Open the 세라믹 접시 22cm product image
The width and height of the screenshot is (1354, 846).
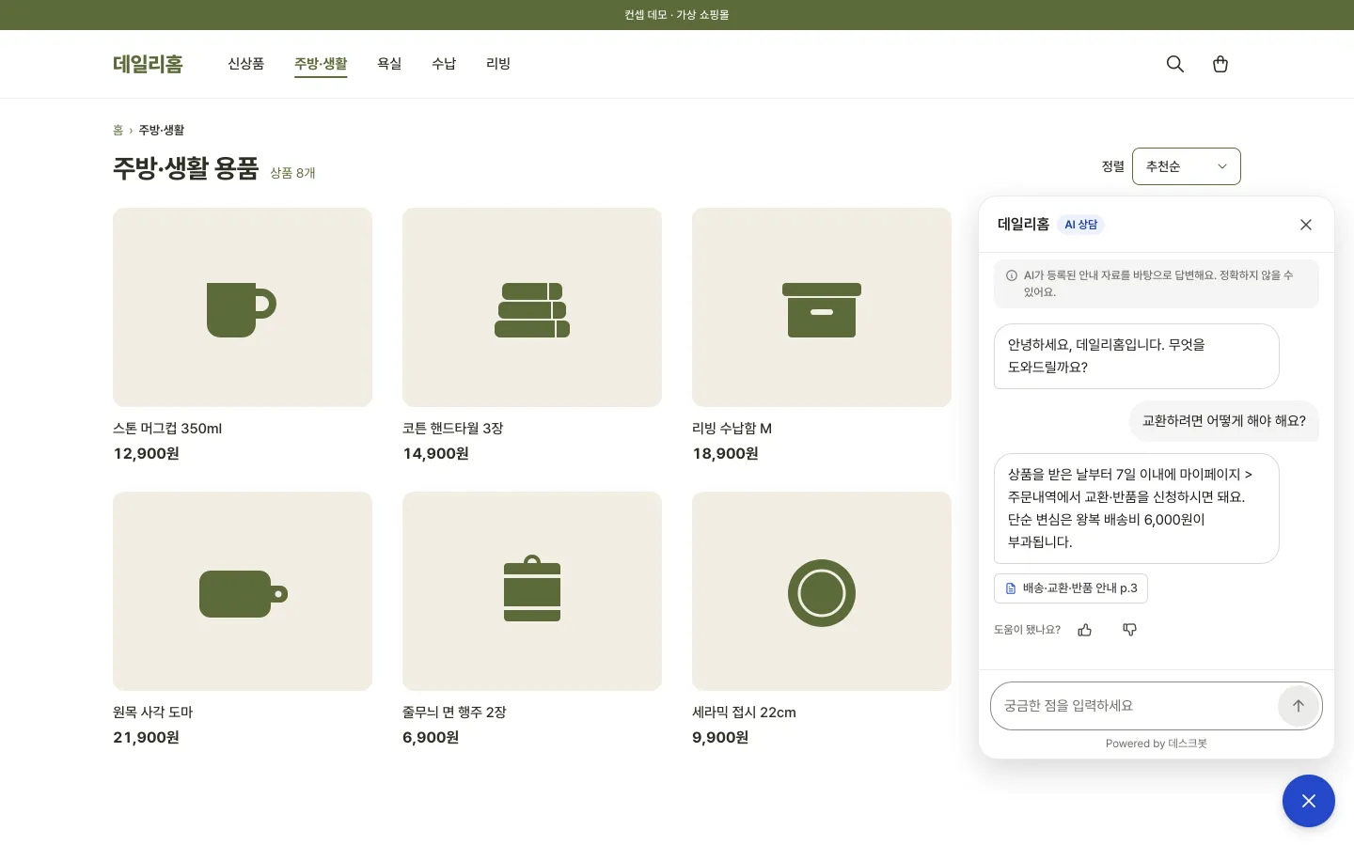click(822, 591)
